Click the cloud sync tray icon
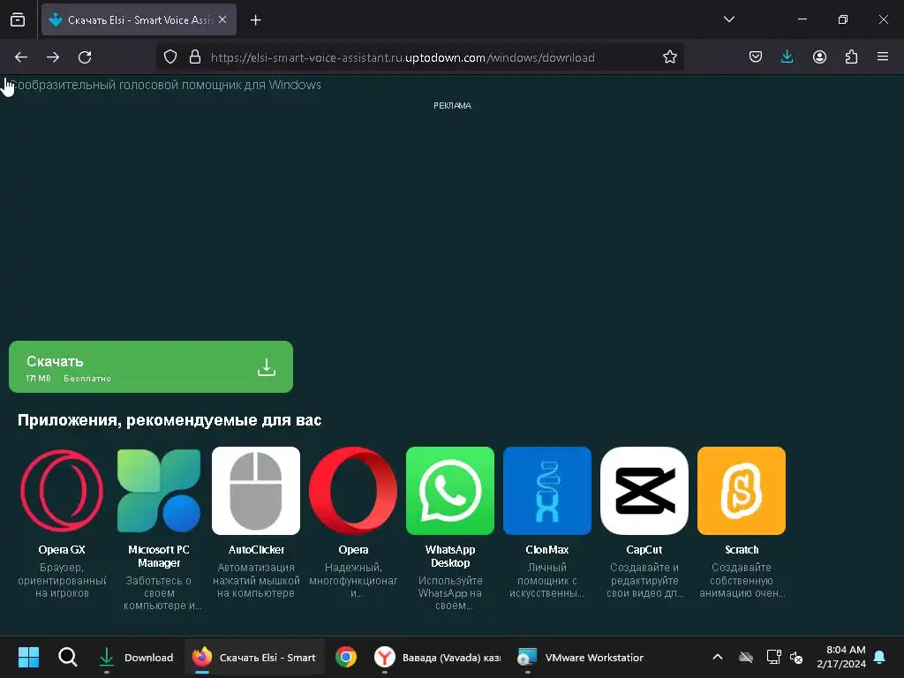Viewport: 904px width, 678px height. pyautogui.click(x=746, y=657)
